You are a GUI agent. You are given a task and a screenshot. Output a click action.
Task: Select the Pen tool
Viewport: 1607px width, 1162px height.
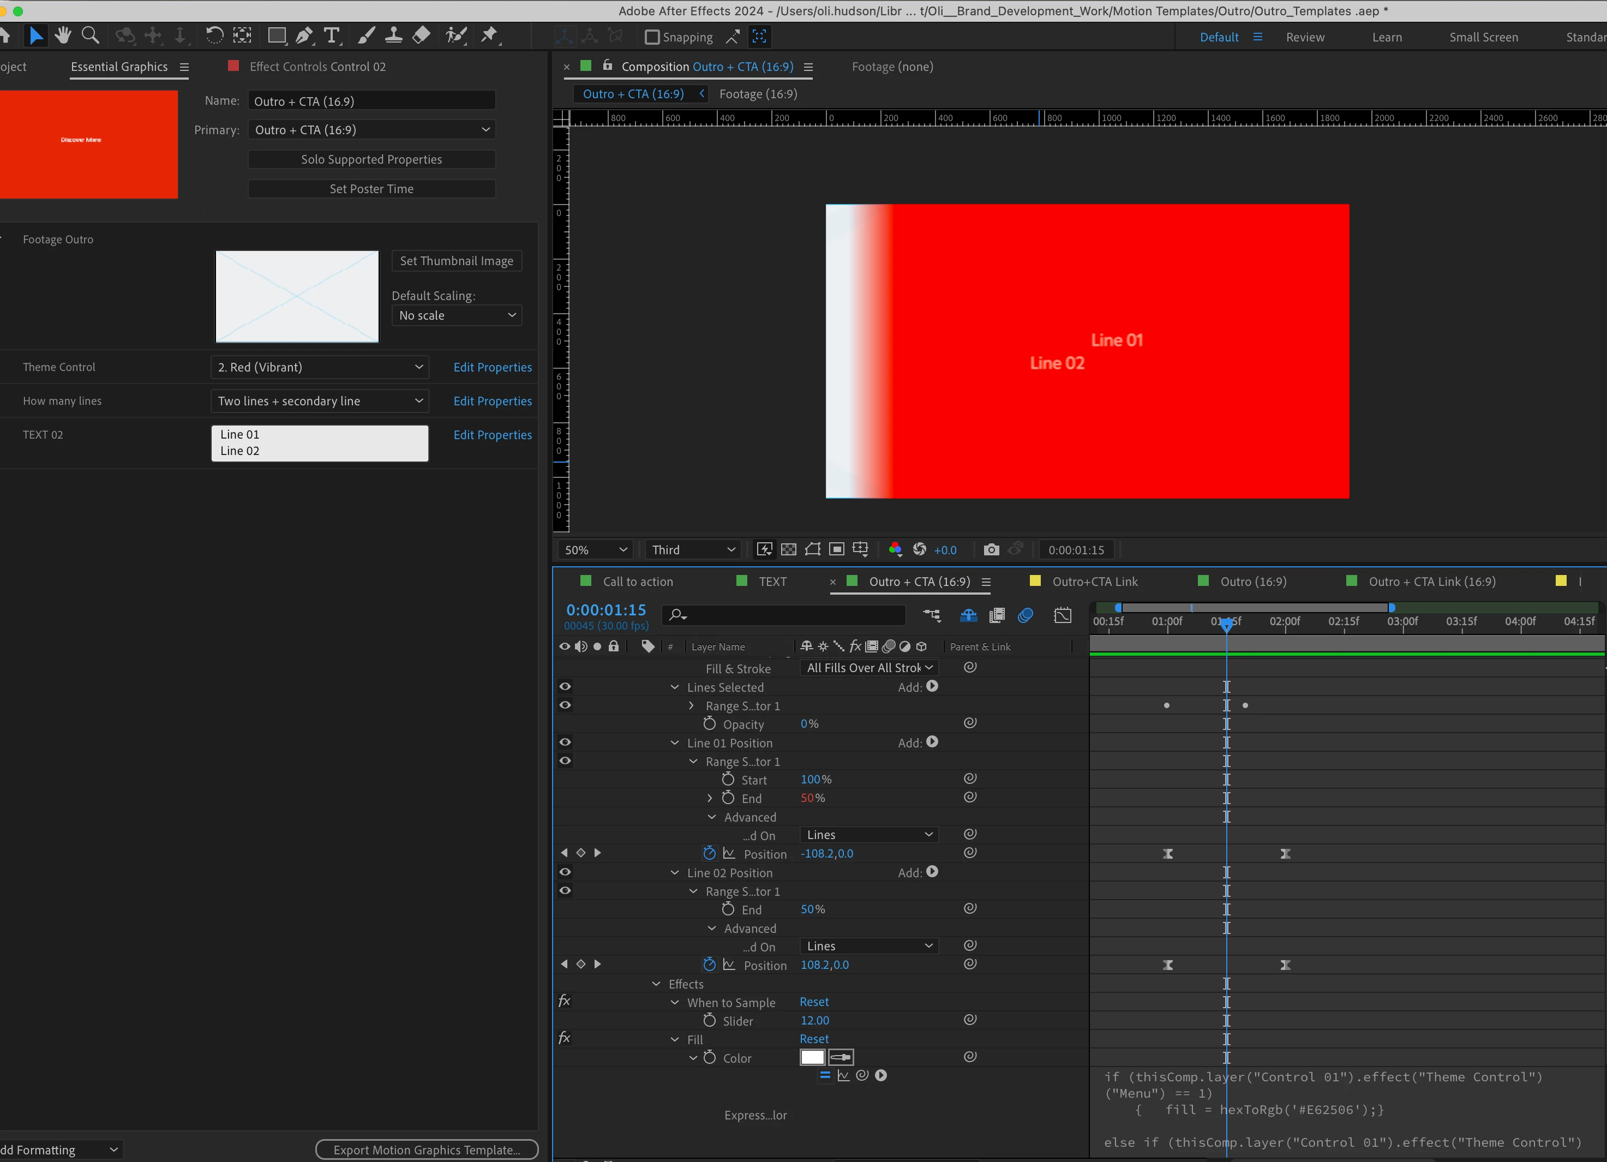pyautogui.click(x=304, y=35)
